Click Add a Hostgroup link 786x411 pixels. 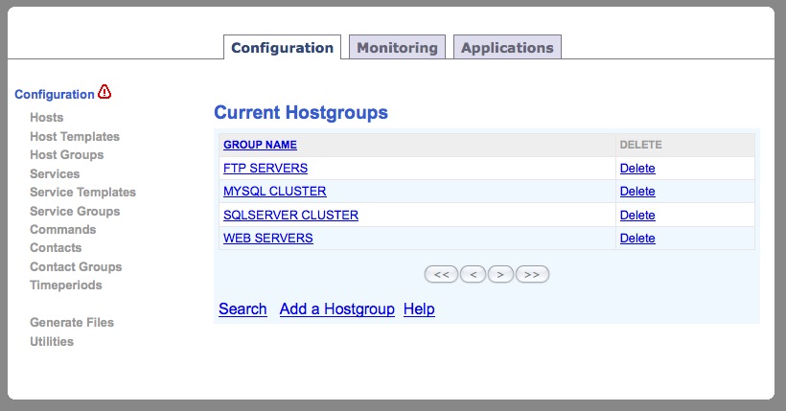click(336, 308)
